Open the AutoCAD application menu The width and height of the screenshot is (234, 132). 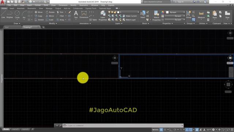[x=3, y=3]
